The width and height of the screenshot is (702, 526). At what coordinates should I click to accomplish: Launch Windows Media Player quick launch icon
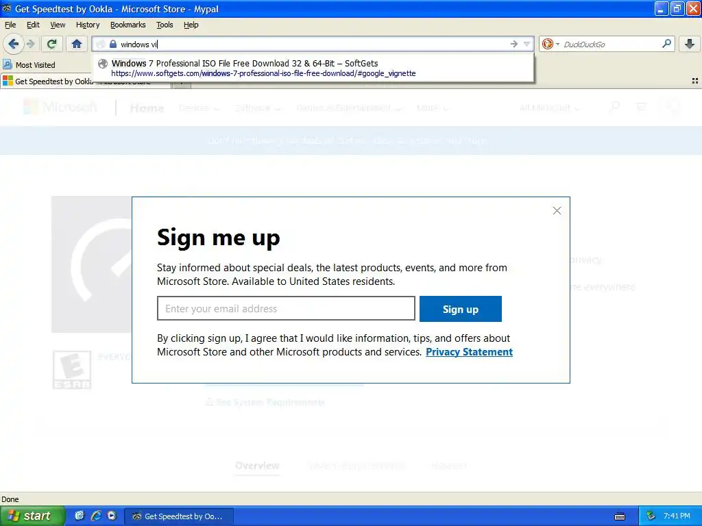[x=112, y=516]
